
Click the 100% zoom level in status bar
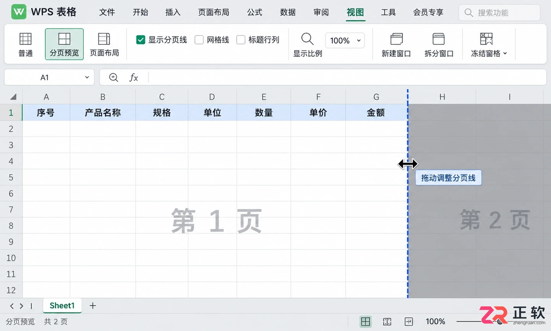(435, 322)
